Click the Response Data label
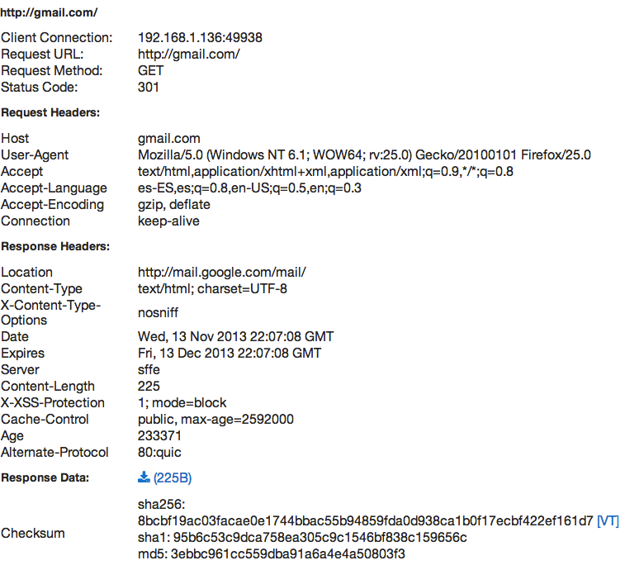 (x=45, y=477)
